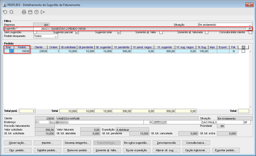256x156 pixels.
Task: Click the grid scrollbar down arrow
Action: click(250, 107)
